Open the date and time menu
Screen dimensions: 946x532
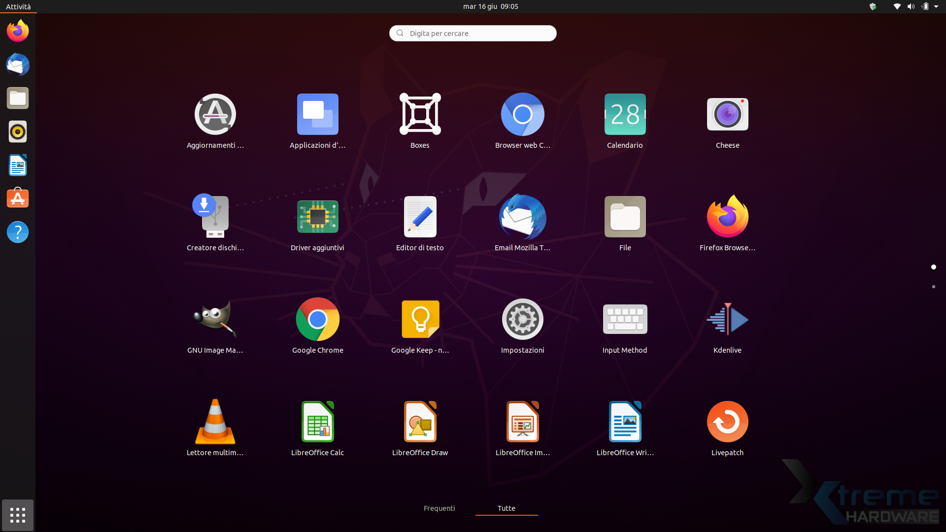click(490, 6)
